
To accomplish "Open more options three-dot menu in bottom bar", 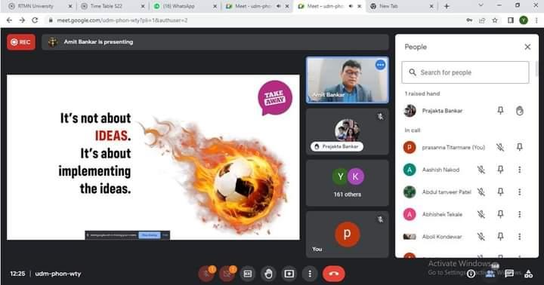I will [310, 274].
